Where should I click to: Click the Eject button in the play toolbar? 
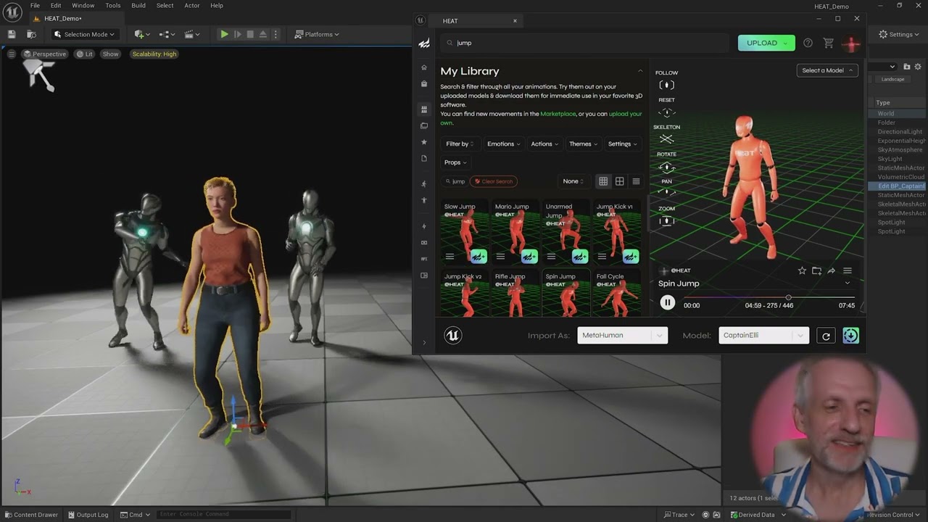(x=263, y=34)
